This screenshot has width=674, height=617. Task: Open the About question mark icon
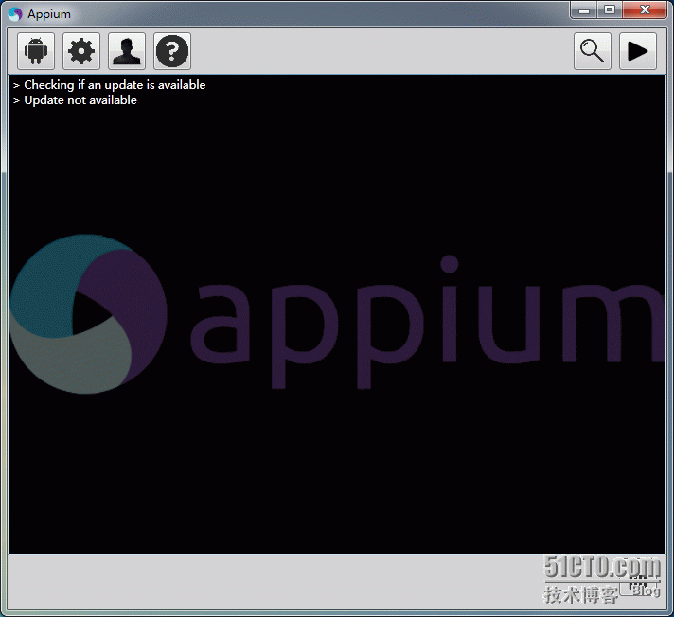click(172, 51)
